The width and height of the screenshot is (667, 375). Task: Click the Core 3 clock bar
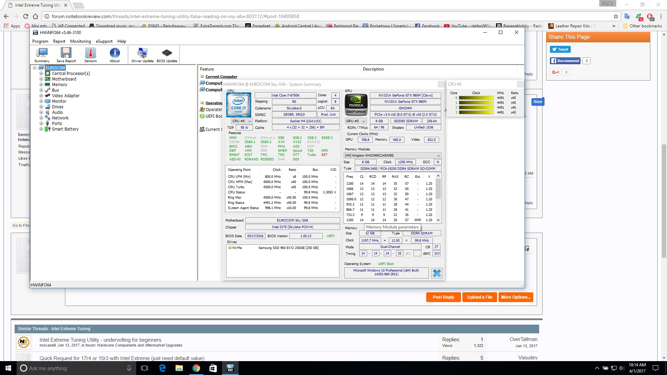(x=476, y=112)
